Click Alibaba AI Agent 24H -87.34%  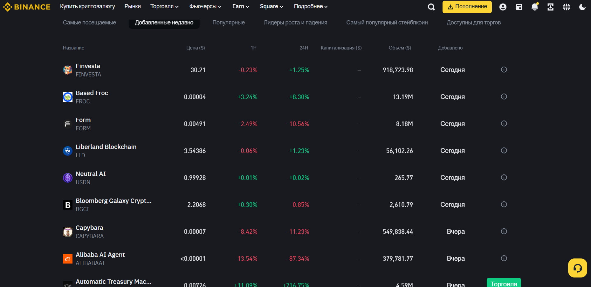coord(298,258)
